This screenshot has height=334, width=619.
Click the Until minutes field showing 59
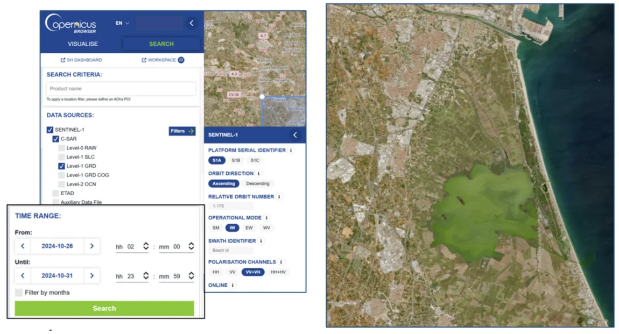(177, 276)
